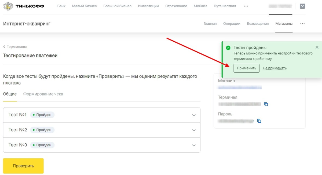Switch to the Операции tab
The image size is (322, 175).
point(232,24)
